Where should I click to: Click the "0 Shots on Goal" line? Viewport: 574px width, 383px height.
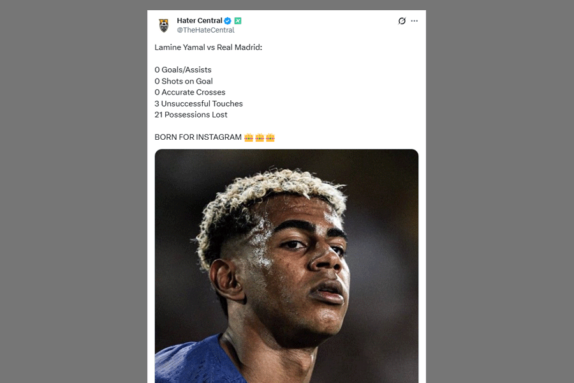(184, 81)
